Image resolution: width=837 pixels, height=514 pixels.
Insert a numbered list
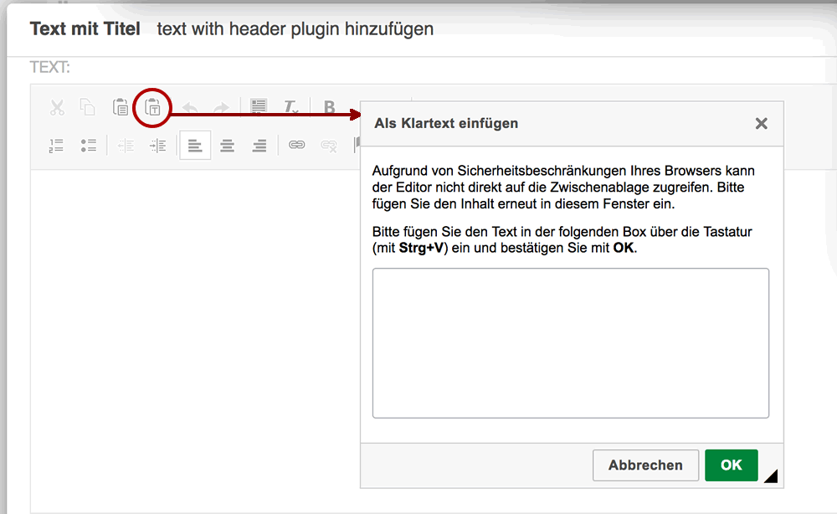pyautogui.click(x=56, y=145)
